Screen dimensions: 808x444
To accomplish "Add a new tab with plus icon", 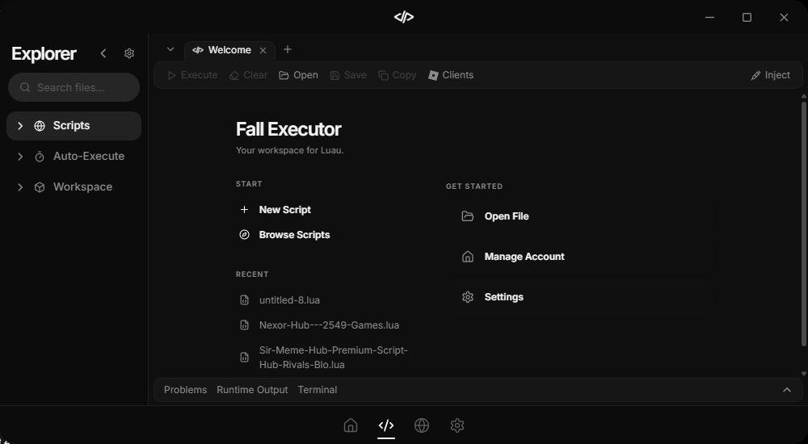I will pos(288,49).
